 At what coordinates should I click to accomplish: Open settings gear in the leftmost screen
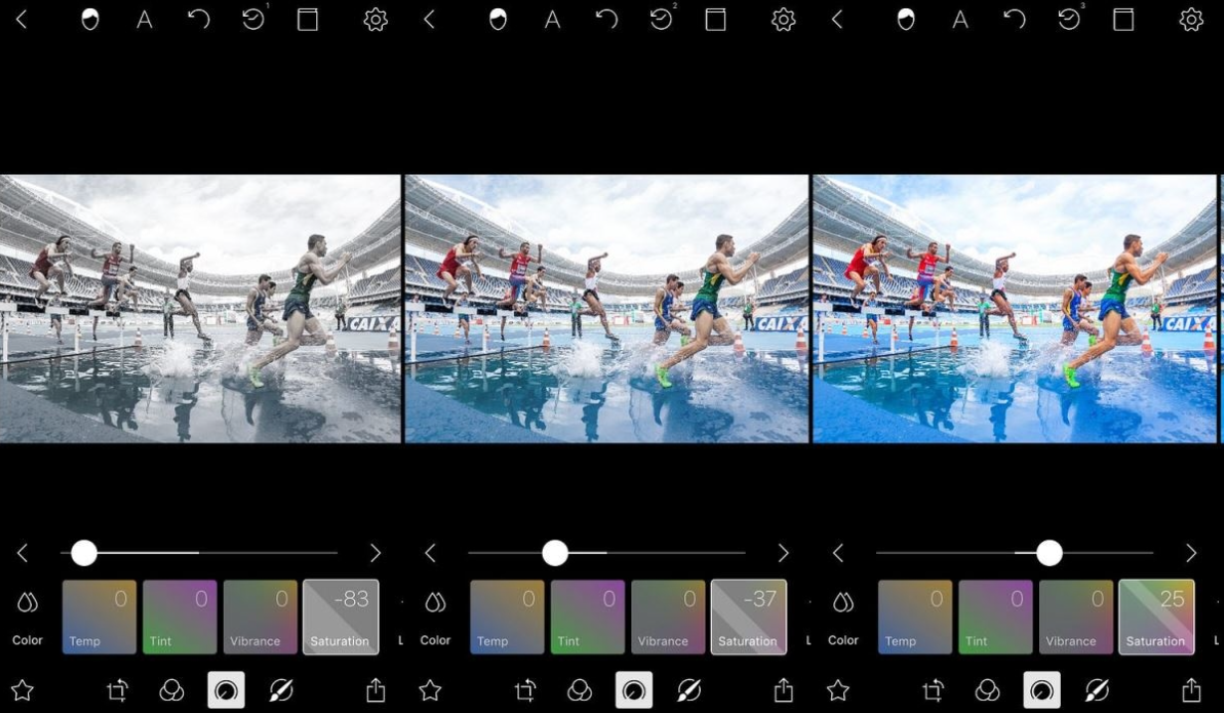click(375, 20)
